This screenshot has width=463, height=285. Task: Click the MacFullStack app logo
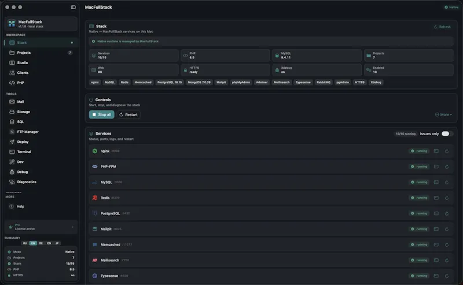point(12,24)
